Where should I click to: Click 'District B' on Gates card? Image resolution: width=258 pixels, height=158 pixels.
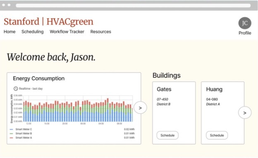click(x=164, y=104)
